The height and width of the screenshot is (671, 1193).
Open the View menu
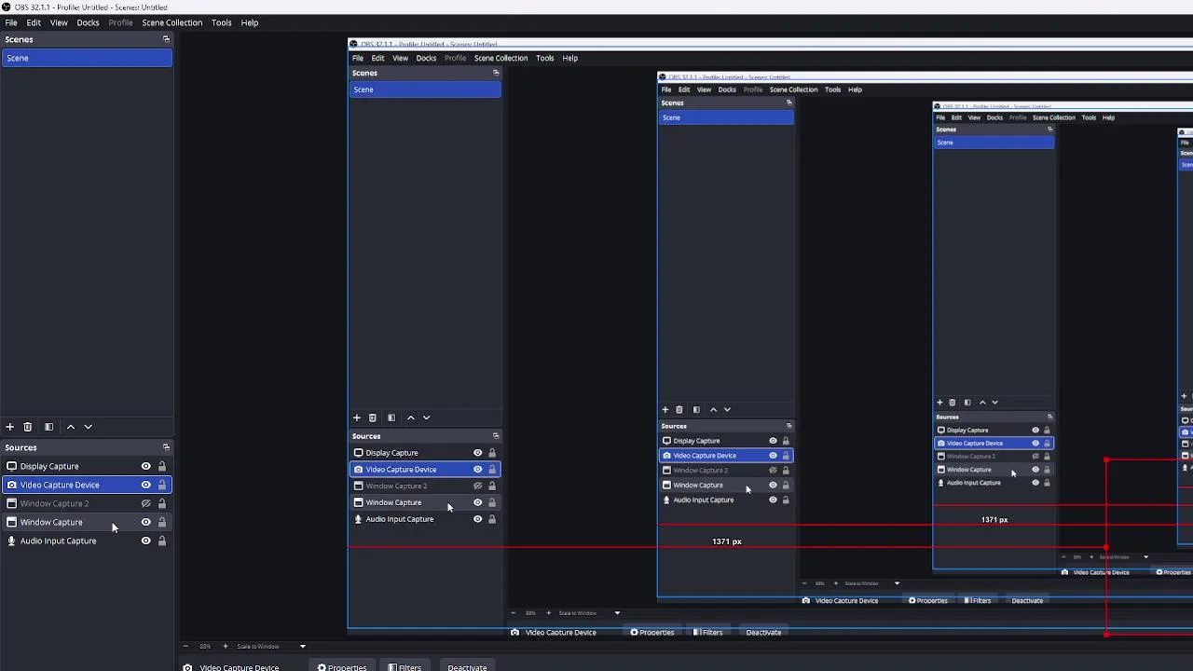pyautogui.click(x=59, y=22)
